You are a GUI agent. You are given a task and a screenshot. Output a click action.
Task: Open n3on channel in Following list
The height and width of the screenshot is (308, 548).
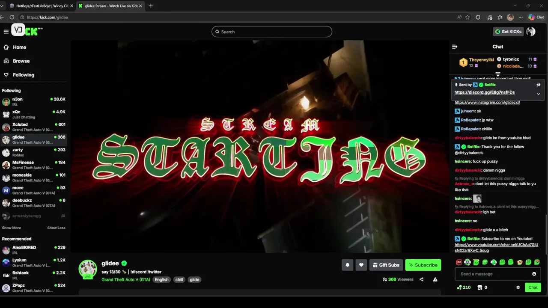click(x=34, y=102)
